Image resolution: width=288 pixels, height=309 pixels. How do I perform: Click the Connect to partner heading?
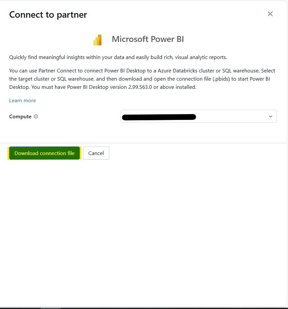pos(48,15)
